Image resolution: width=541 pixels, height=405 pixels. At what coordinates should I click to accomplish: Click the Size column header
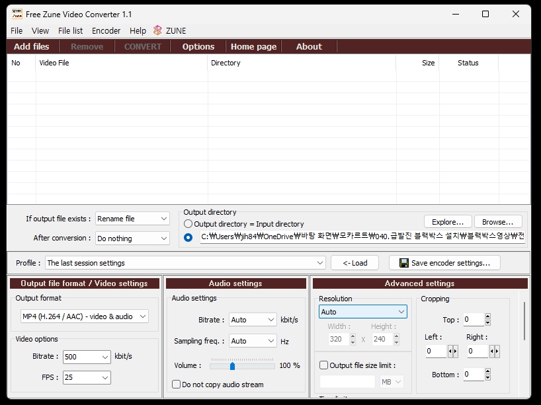click(417, 63)
